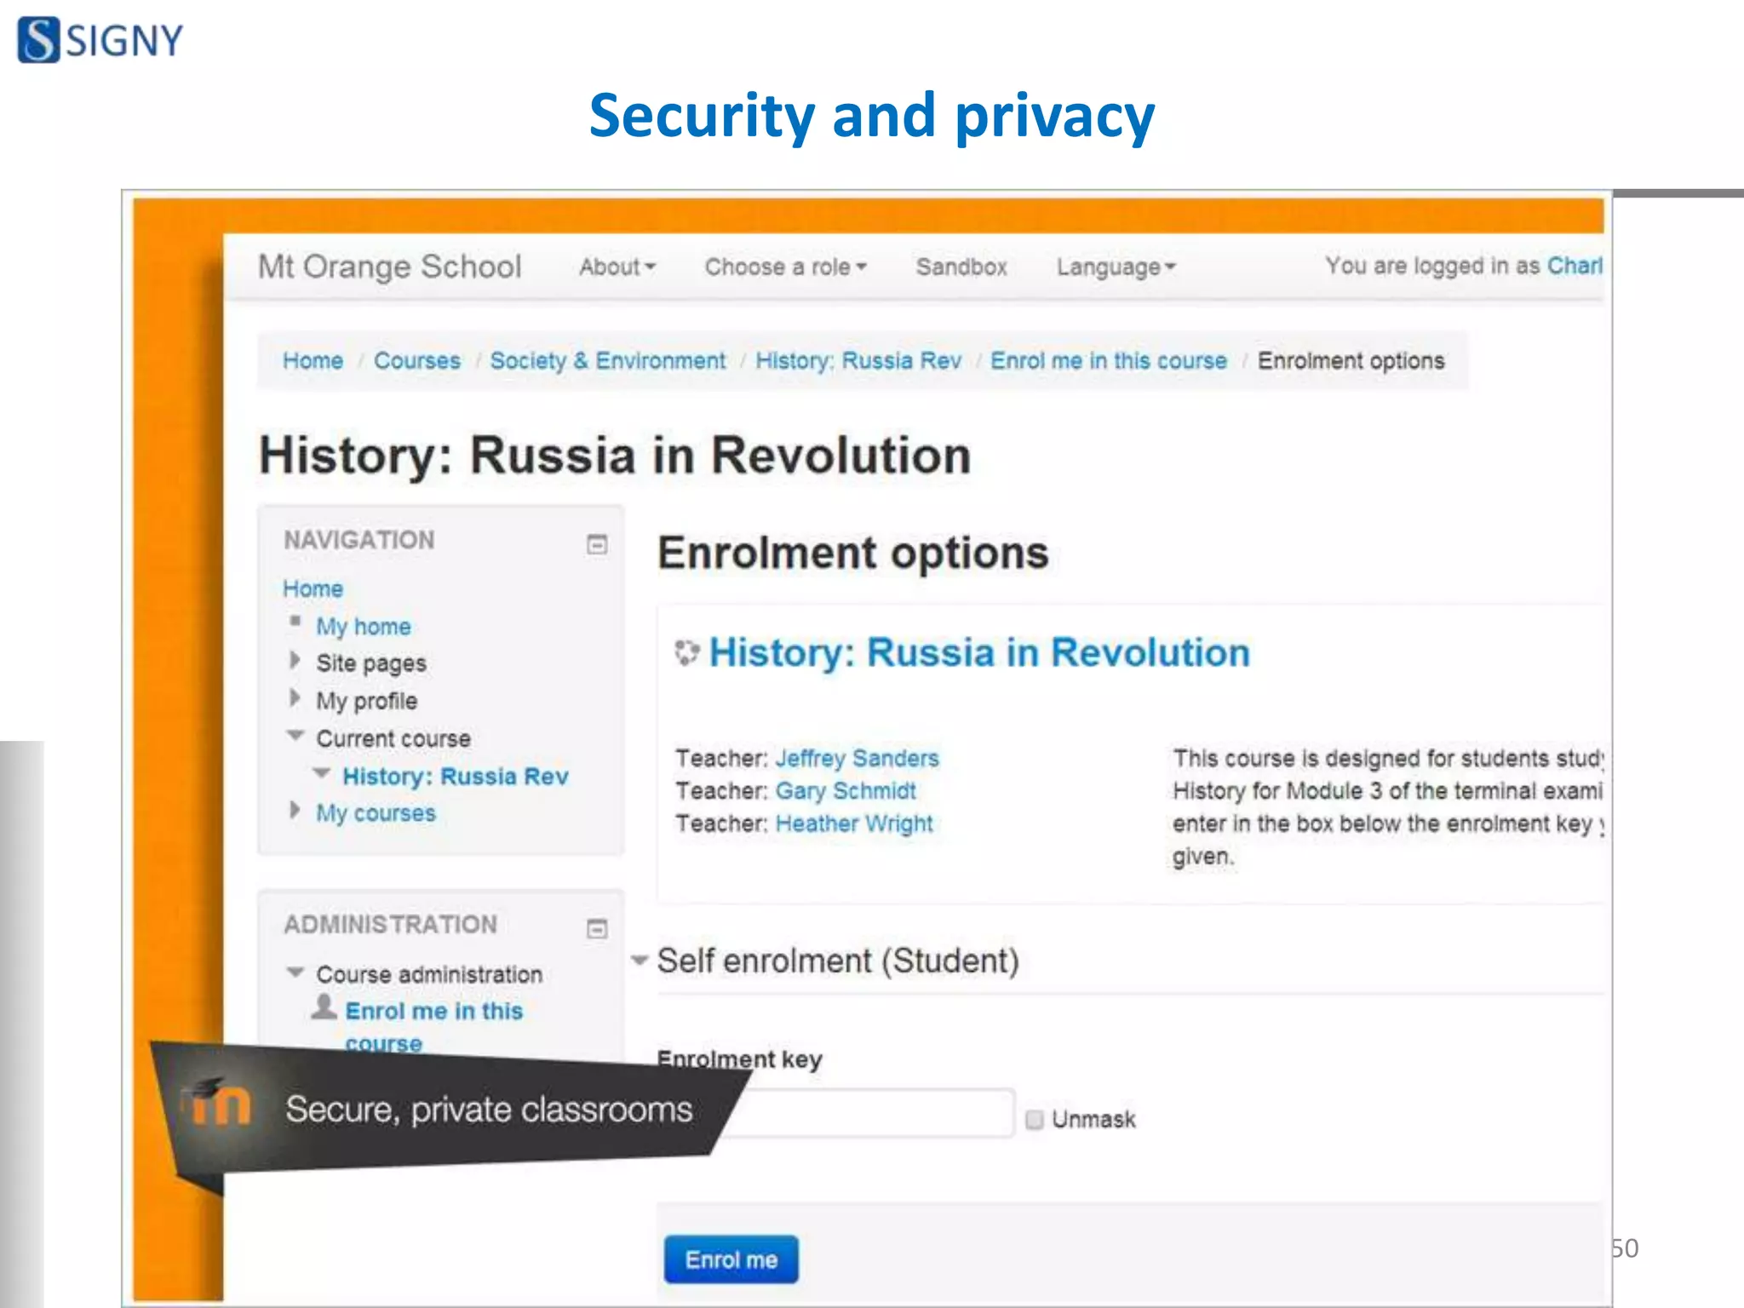Open teacher Jeffrey Sanders profile link
The width and height of the screenshot is (1744, 1308).
(x=858, y=759)
